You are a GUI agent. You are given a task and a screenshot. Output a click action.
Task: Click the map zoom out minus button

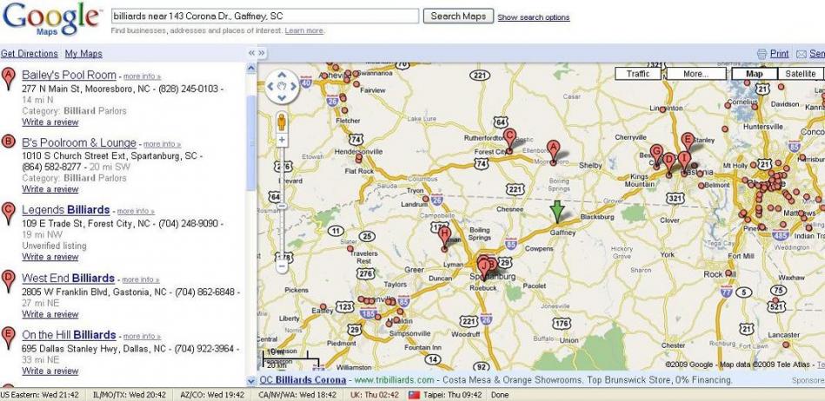coord(282,266)
